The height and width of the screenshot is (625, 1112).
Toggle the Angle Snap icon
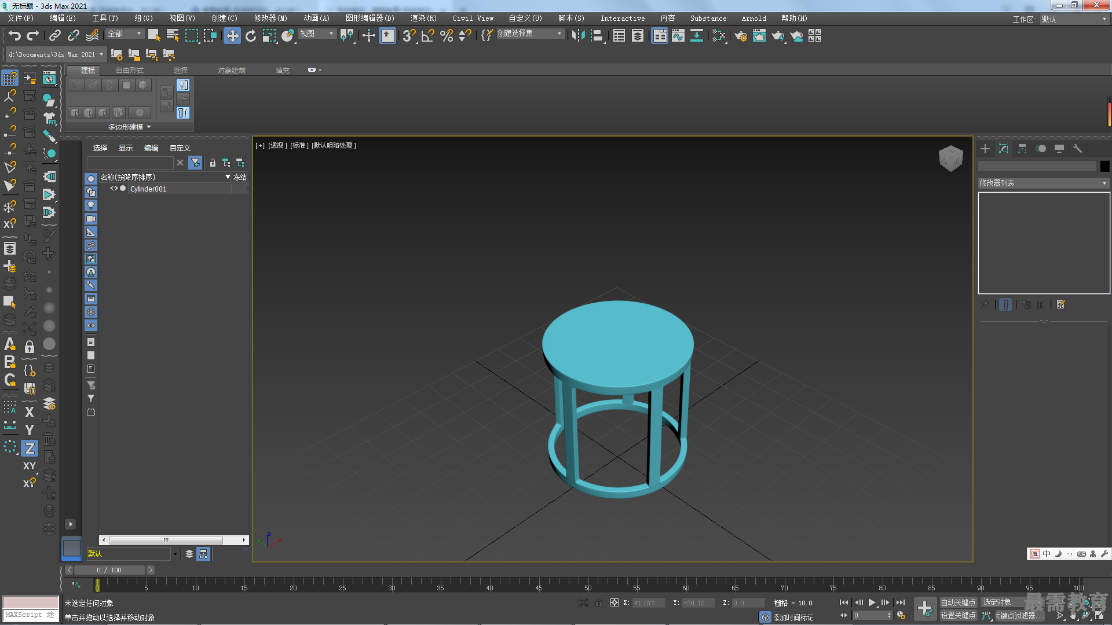click(428, 36)
